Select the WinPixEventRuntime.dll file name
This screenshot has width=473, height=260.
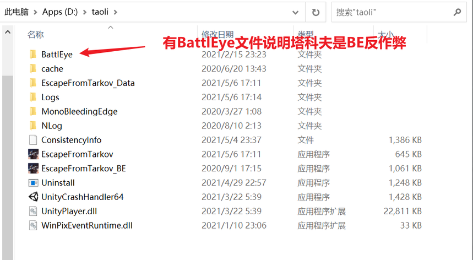(x=87, y=225)
